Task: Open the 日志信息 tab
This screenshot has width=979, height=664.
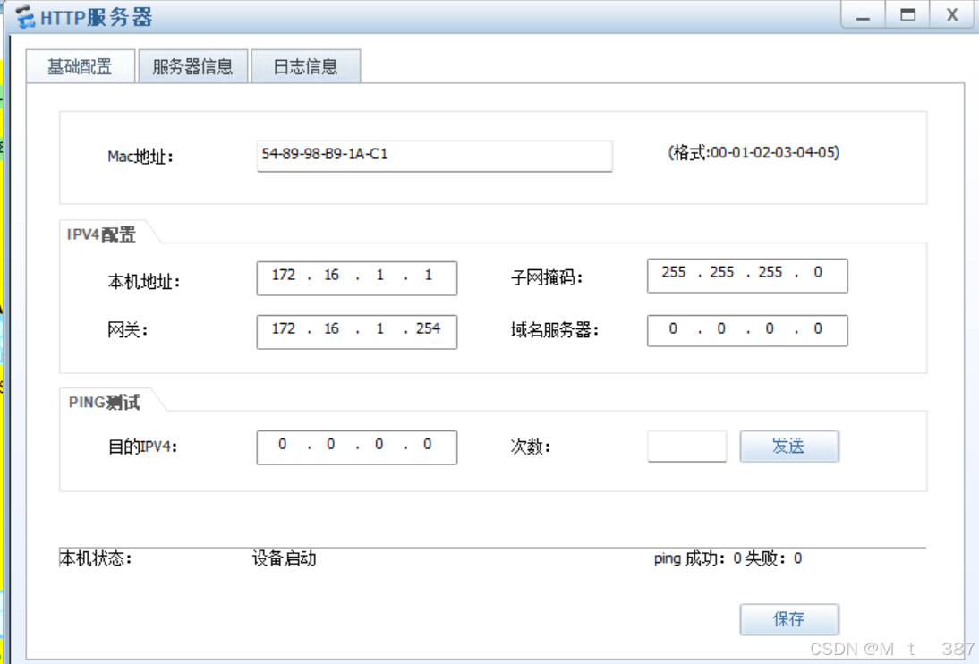Action: coord(305,66)
